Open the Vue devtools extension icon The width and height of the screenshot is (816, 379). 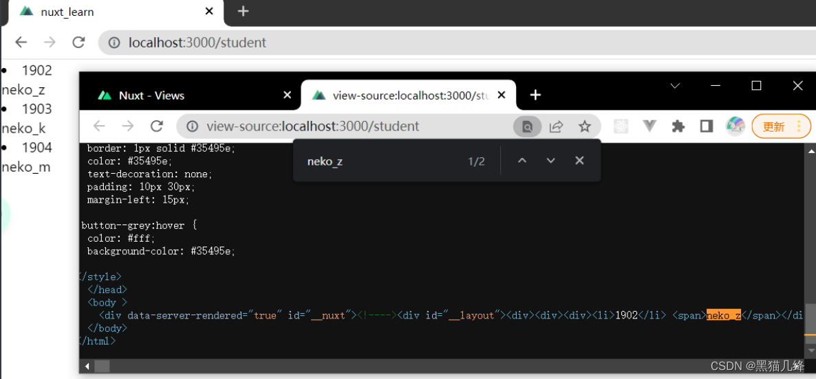pos(649,126)
